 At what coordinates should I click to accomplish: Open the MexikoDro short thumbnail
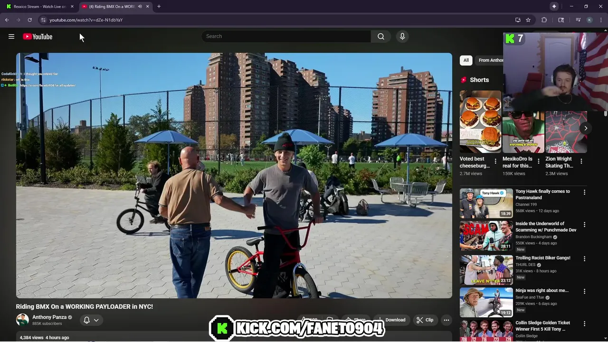(x=523, y=132)
